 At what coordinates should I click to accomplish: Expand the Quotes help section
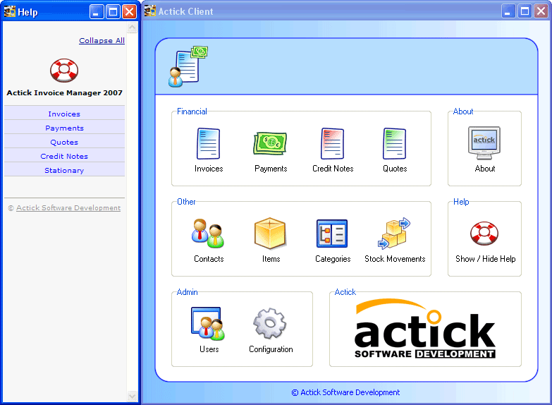64,142
